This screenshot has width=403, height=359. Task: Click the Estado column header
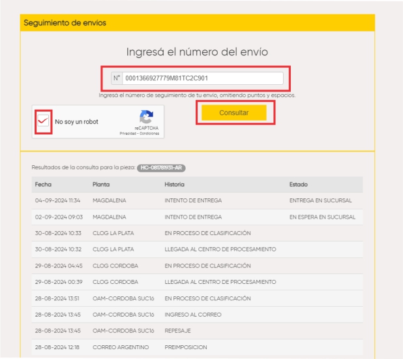(298, 185)
